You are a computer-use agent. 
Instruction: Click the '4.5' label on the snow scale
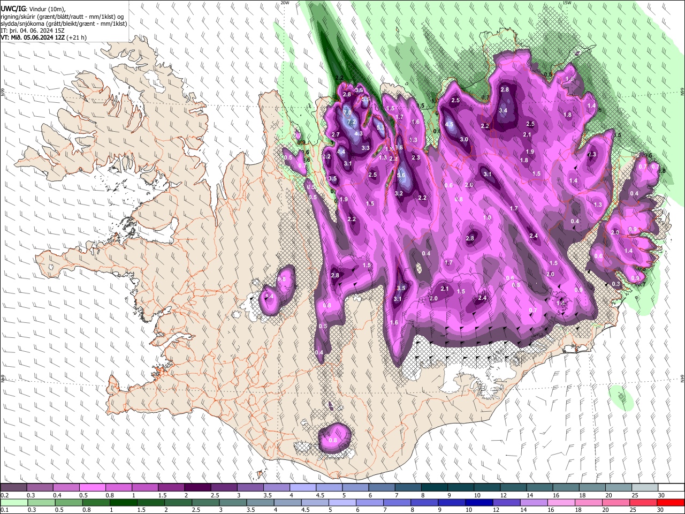320,495
